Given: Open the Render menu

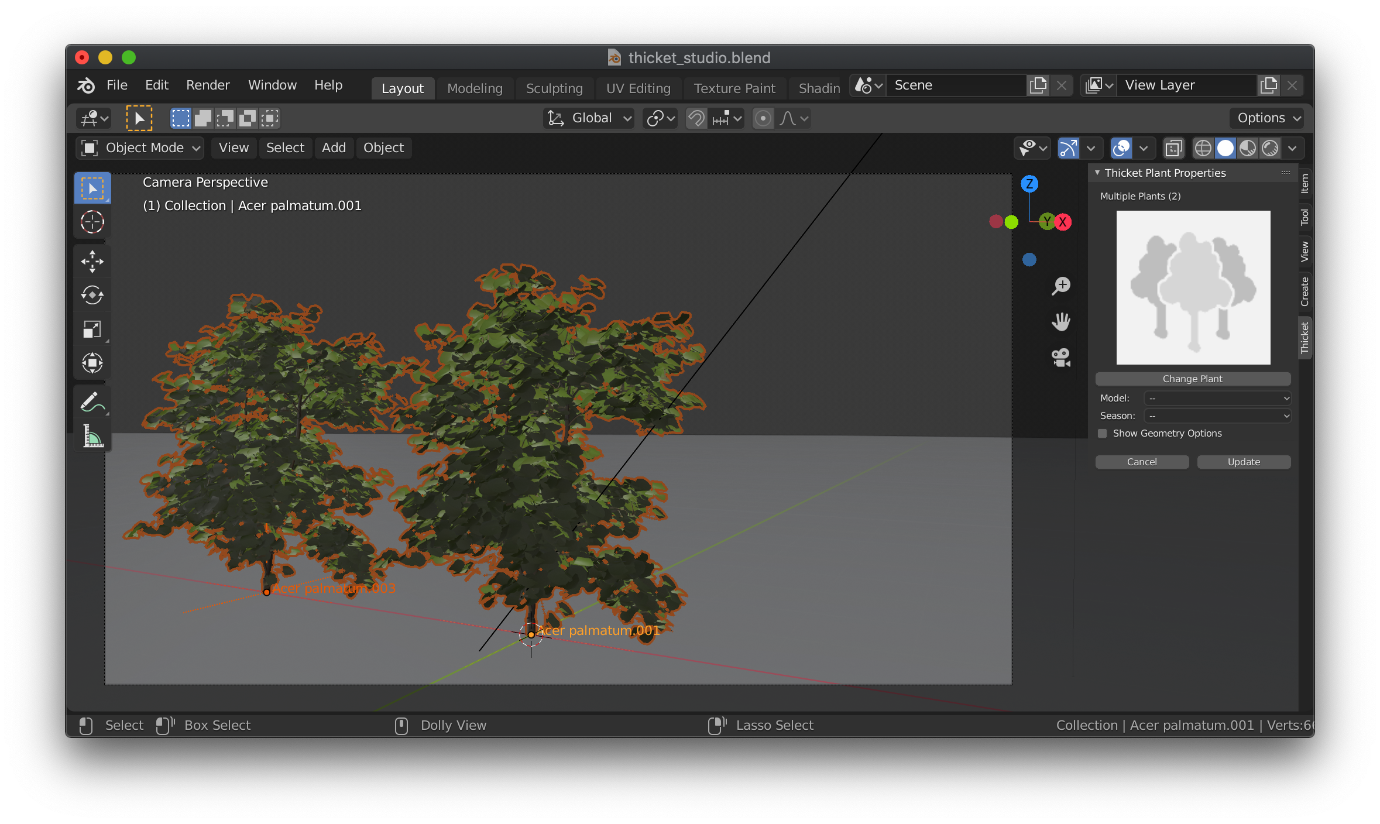Looking at the screenshot, I should [x=208, y=85].
